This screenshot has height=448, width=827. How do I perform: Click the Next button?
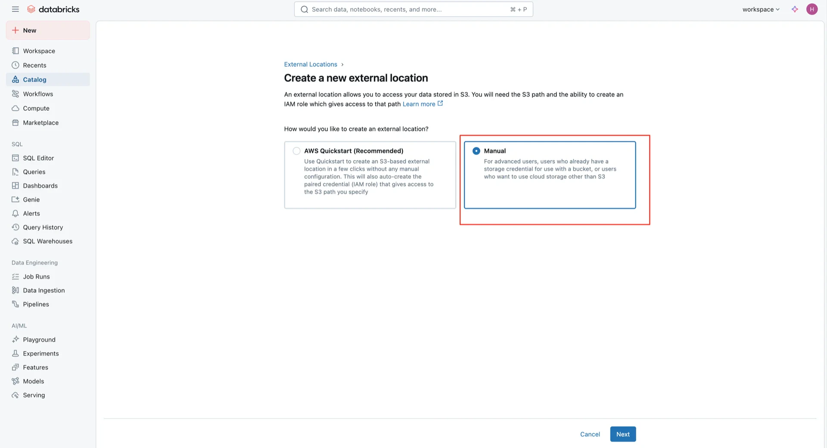pos(623,434)
